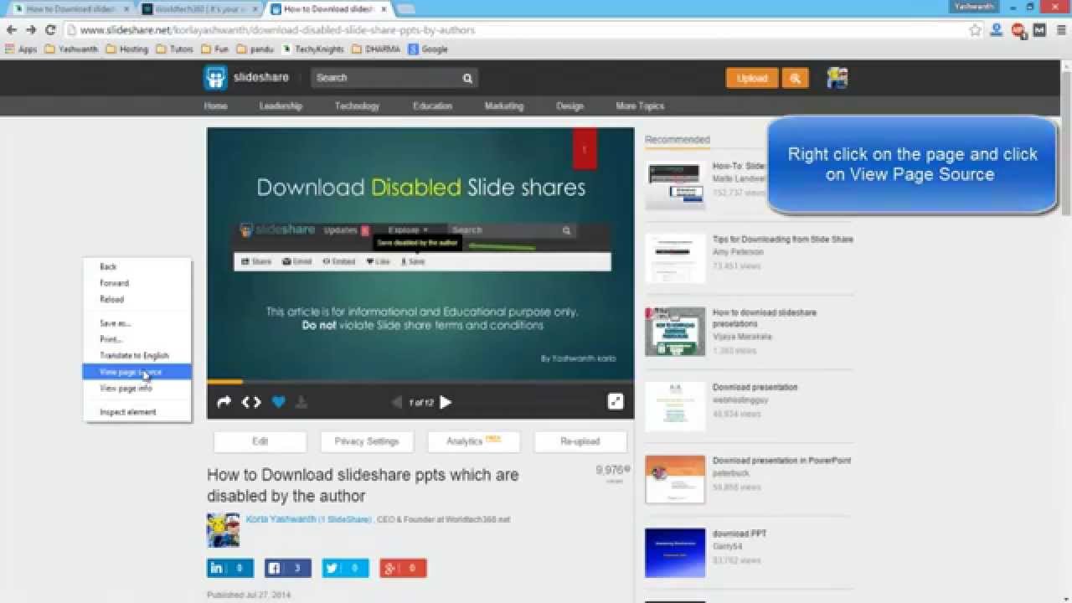
Task: Open the user profile avatar in header
Action: tap(837, 78)
